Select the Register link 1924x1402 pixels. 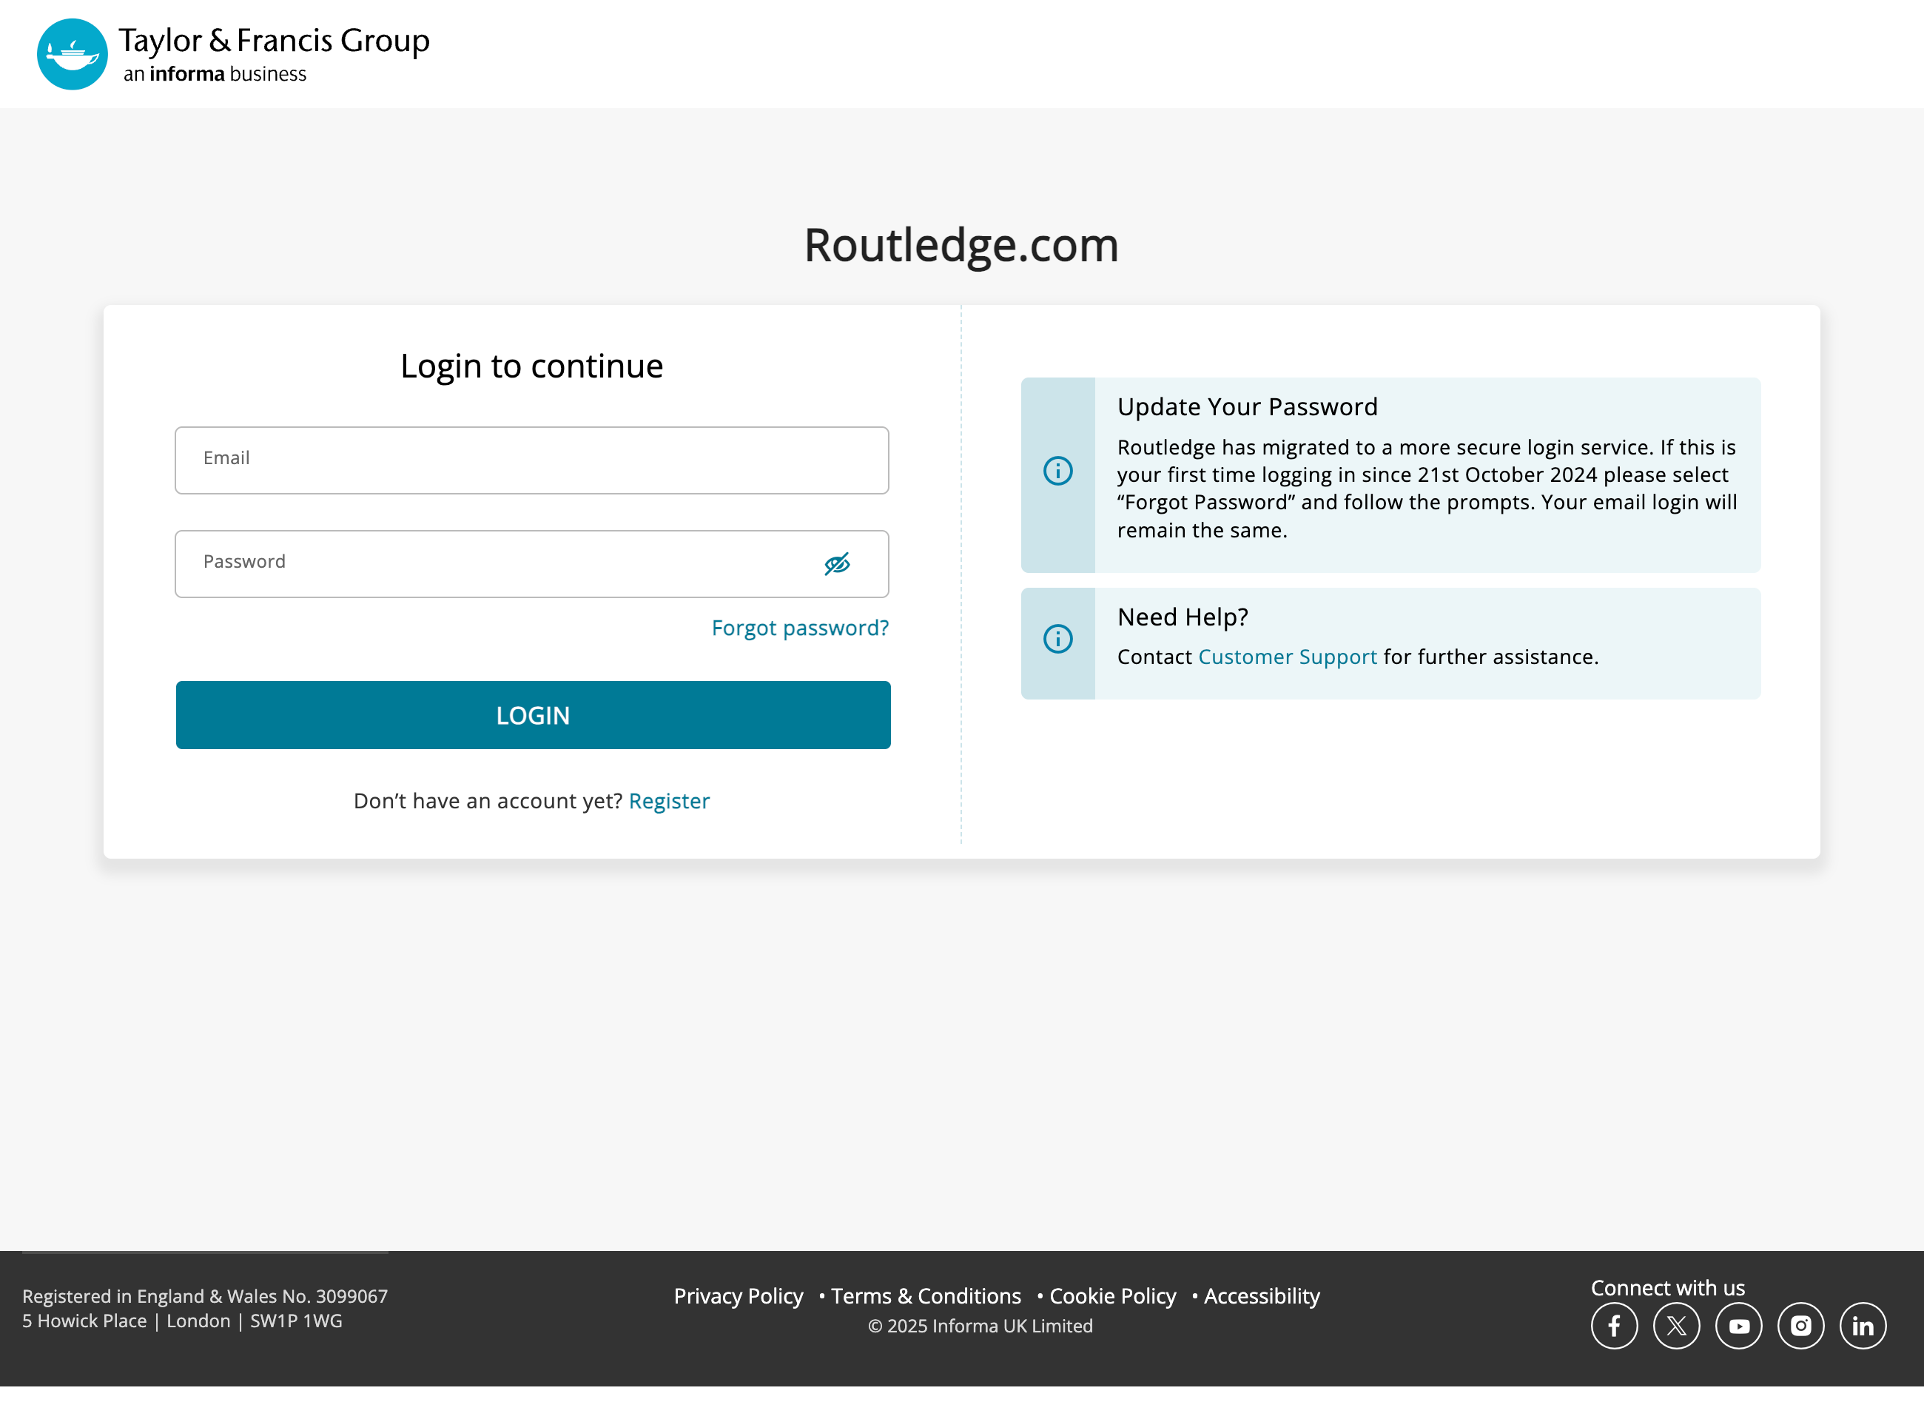[x=669, y=800]
